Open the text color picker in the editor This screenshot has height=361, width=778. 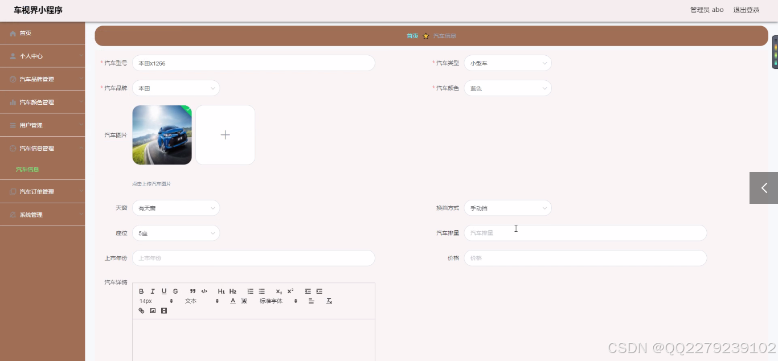click(x=232, y=301)
